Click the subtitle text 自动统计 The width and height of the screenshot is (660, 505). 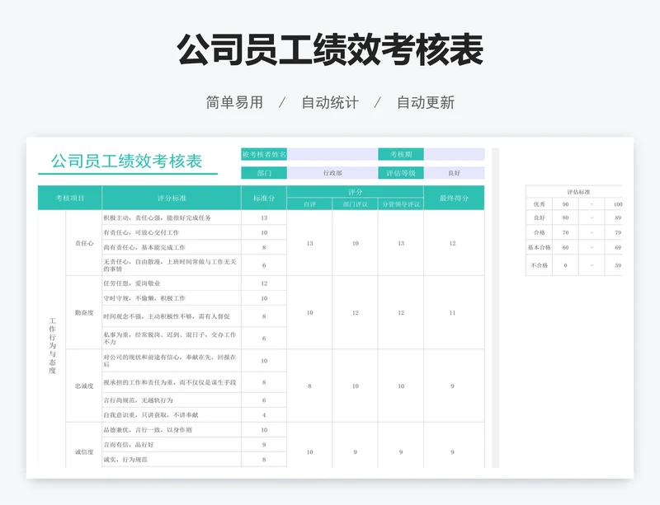click(x=330, y=103)
